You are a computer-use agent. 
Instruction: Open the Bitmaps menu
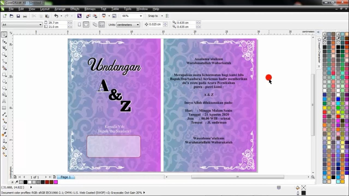[90, 9]
